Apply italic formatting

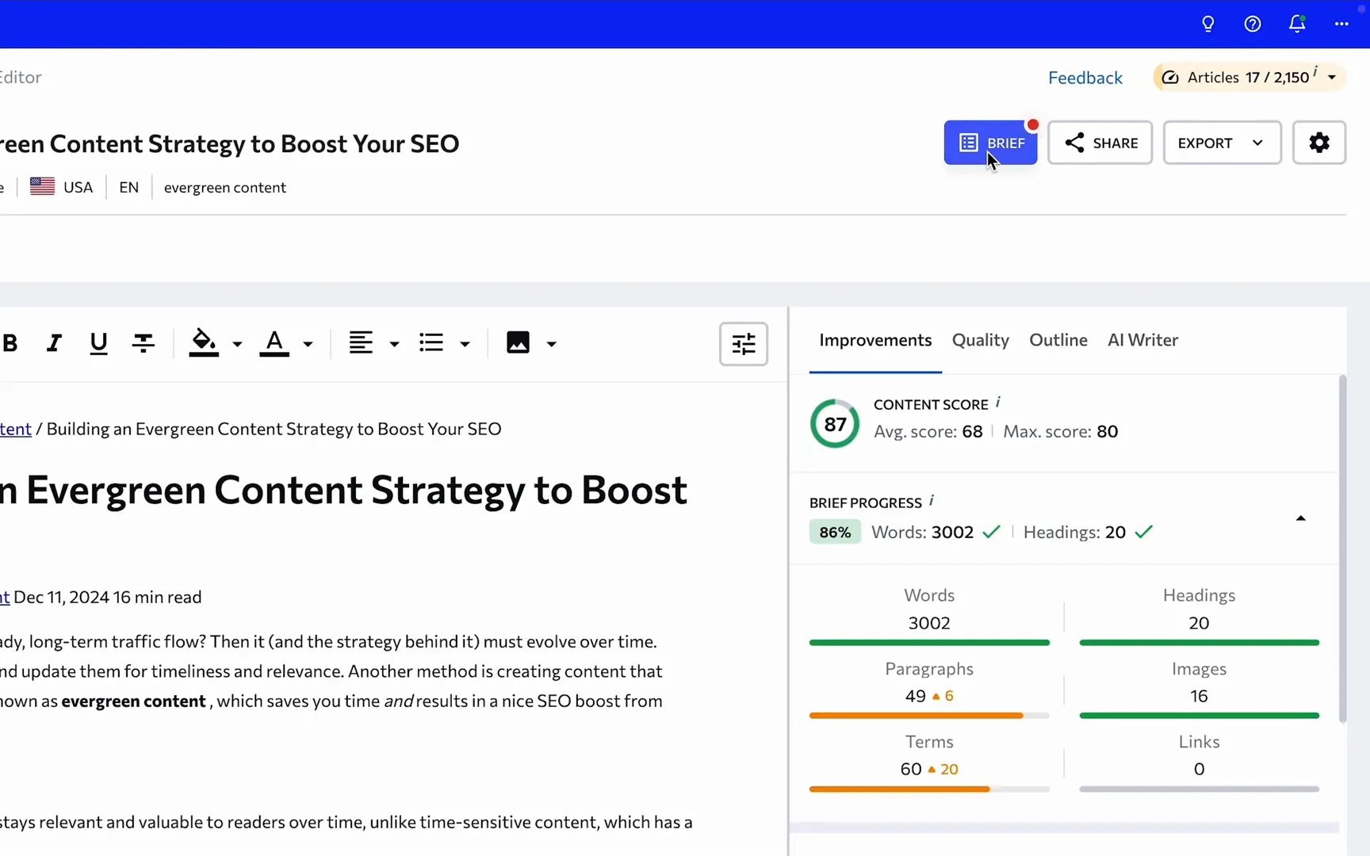point(54,342)
